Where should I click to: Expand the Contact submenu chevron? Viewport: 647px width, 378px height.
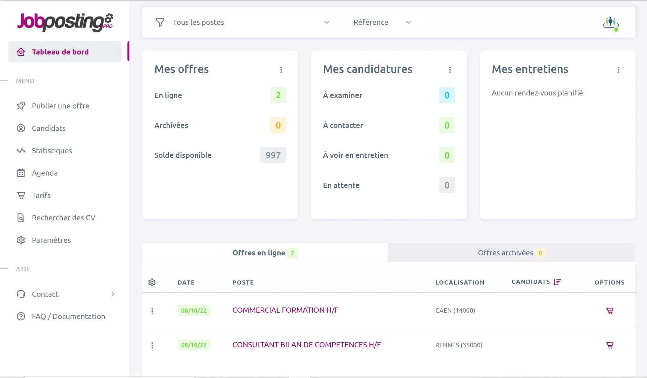coord(113,294)
